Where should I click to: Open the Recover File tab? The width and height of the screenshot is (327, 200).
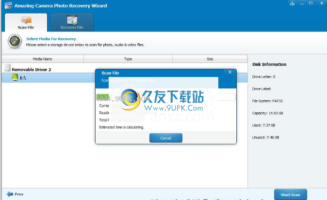pyautogui.click(x=72, y=22)
